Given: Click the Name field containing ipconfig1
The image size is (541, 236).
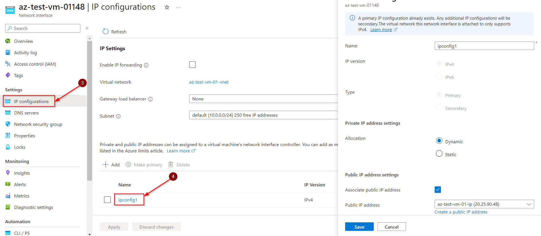Looking at the screenshot, I should coord(484,46).
